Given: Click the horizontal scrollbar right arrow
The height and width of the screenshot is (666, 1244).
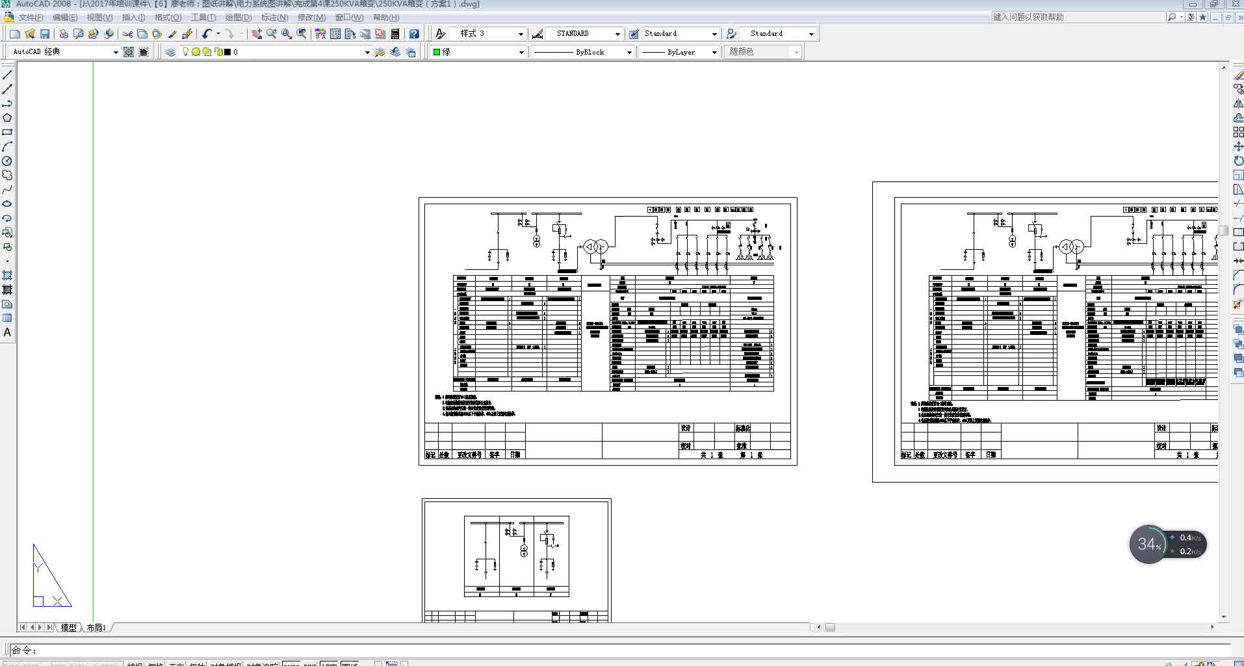Looking at the screenshot, I should tap(1212, 628).
